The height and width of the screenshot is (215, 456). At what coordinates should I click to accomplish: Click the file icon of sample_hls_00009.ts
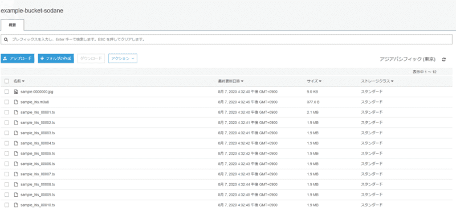(16, 195)
